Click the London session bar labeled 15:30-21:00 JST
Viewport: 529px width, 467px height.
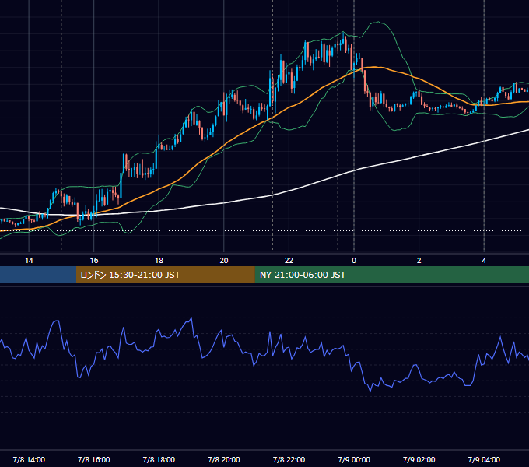165,275
